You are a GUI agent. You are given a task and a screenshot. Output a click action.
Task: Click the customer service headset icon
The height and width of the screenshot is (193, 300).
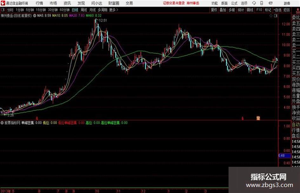pos(254,3)
